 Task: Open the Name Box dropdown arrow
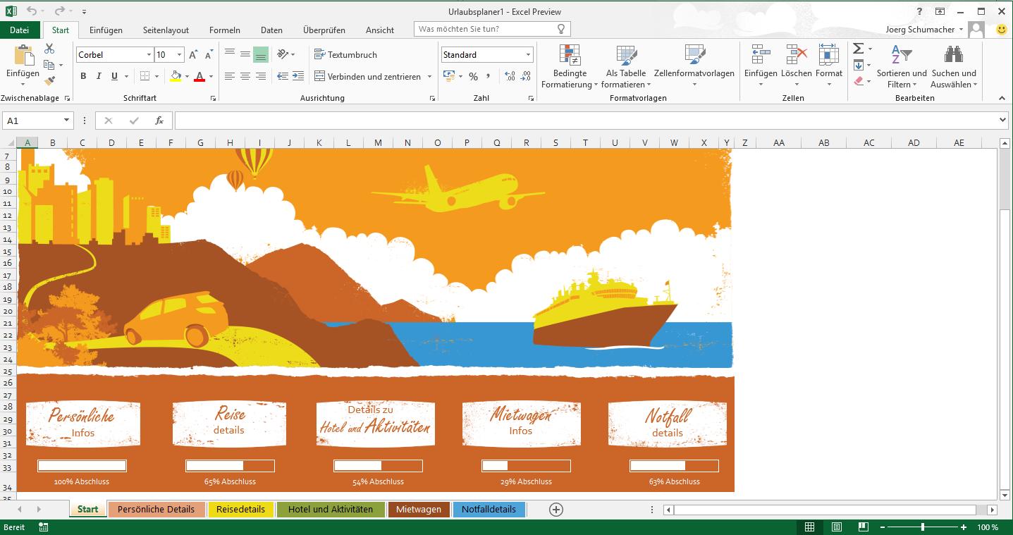tap(66, 121)
